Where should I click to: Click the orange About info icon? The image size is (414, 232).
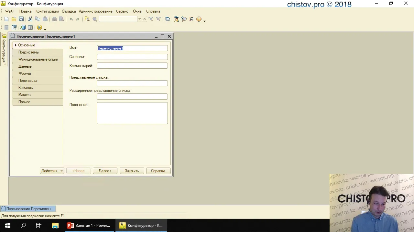pos(199,19)
